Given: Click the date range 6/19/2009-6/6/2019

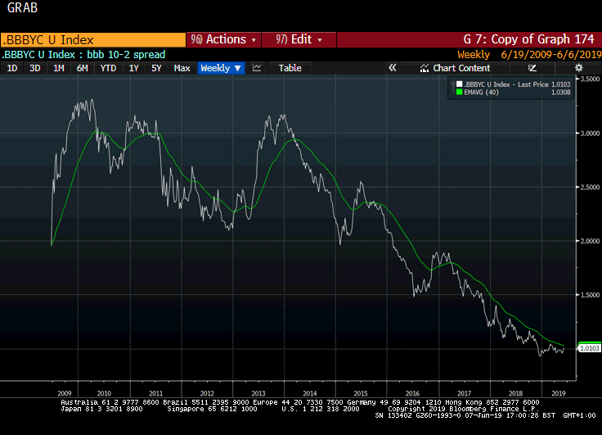Looking at the screenshot, I should coord(551,55).
